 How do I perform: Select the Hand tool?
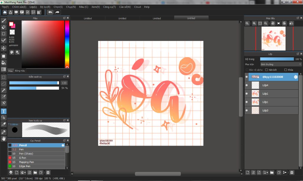click(4, 139)
